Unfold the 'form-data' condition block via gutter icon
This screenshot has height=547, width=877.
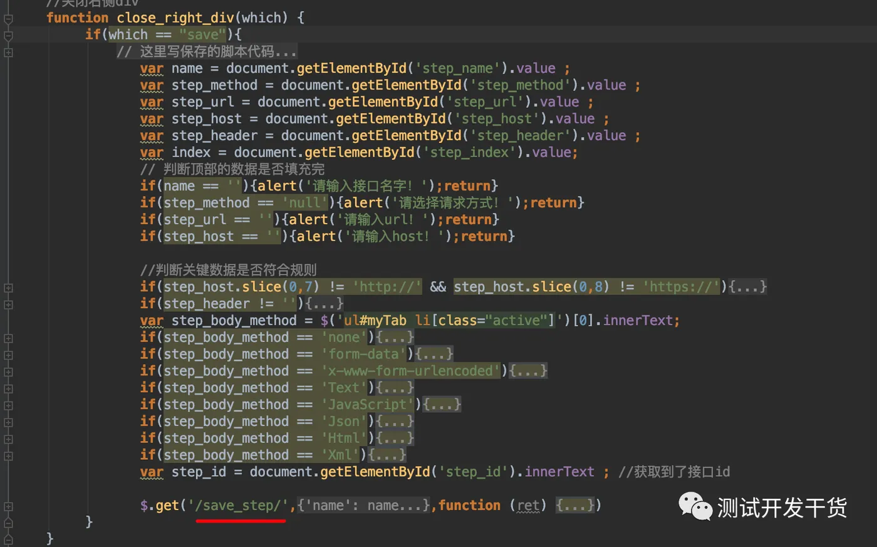(8, 355)
